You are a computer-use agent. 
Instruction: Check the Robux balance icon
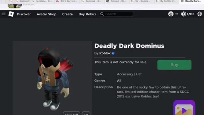click(184, 14)
